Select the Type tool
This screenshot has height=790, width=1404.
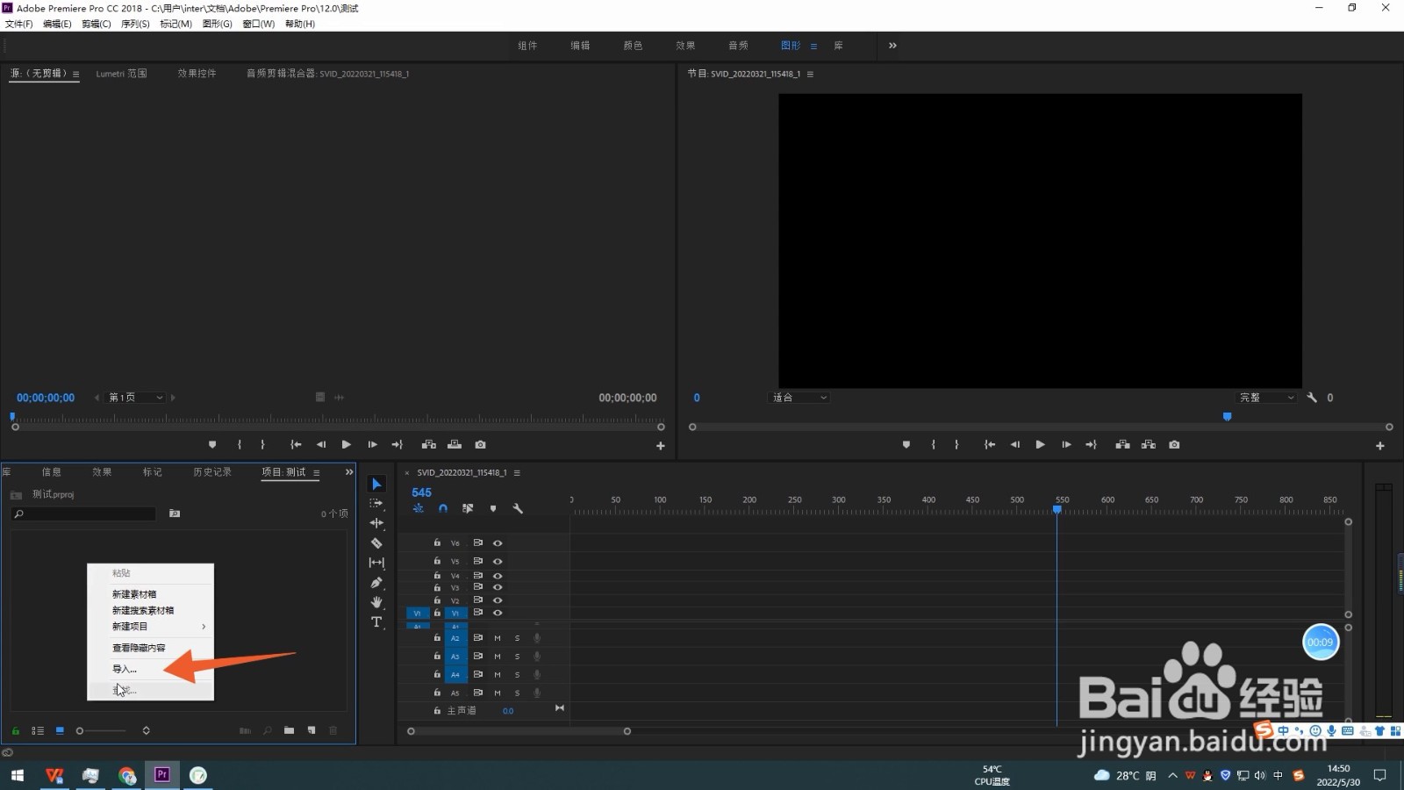coord(376,622)
